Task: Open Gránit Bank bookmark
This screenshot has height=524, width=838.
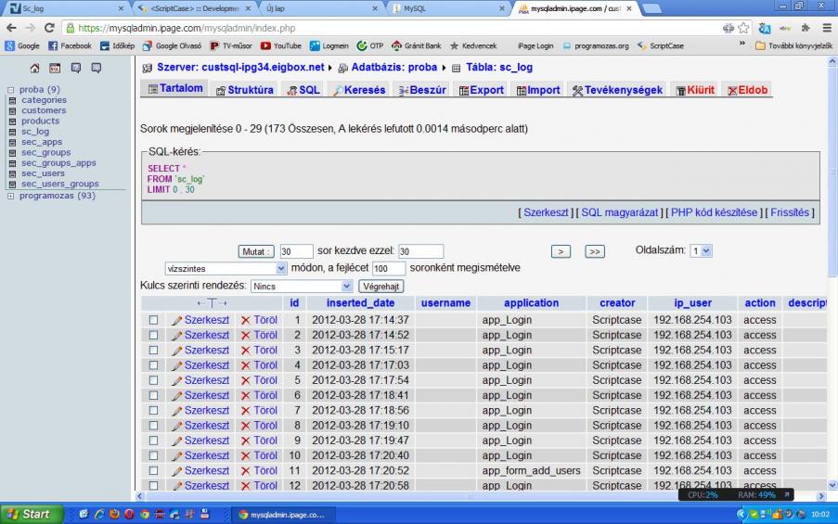Action: click(417, 46)
